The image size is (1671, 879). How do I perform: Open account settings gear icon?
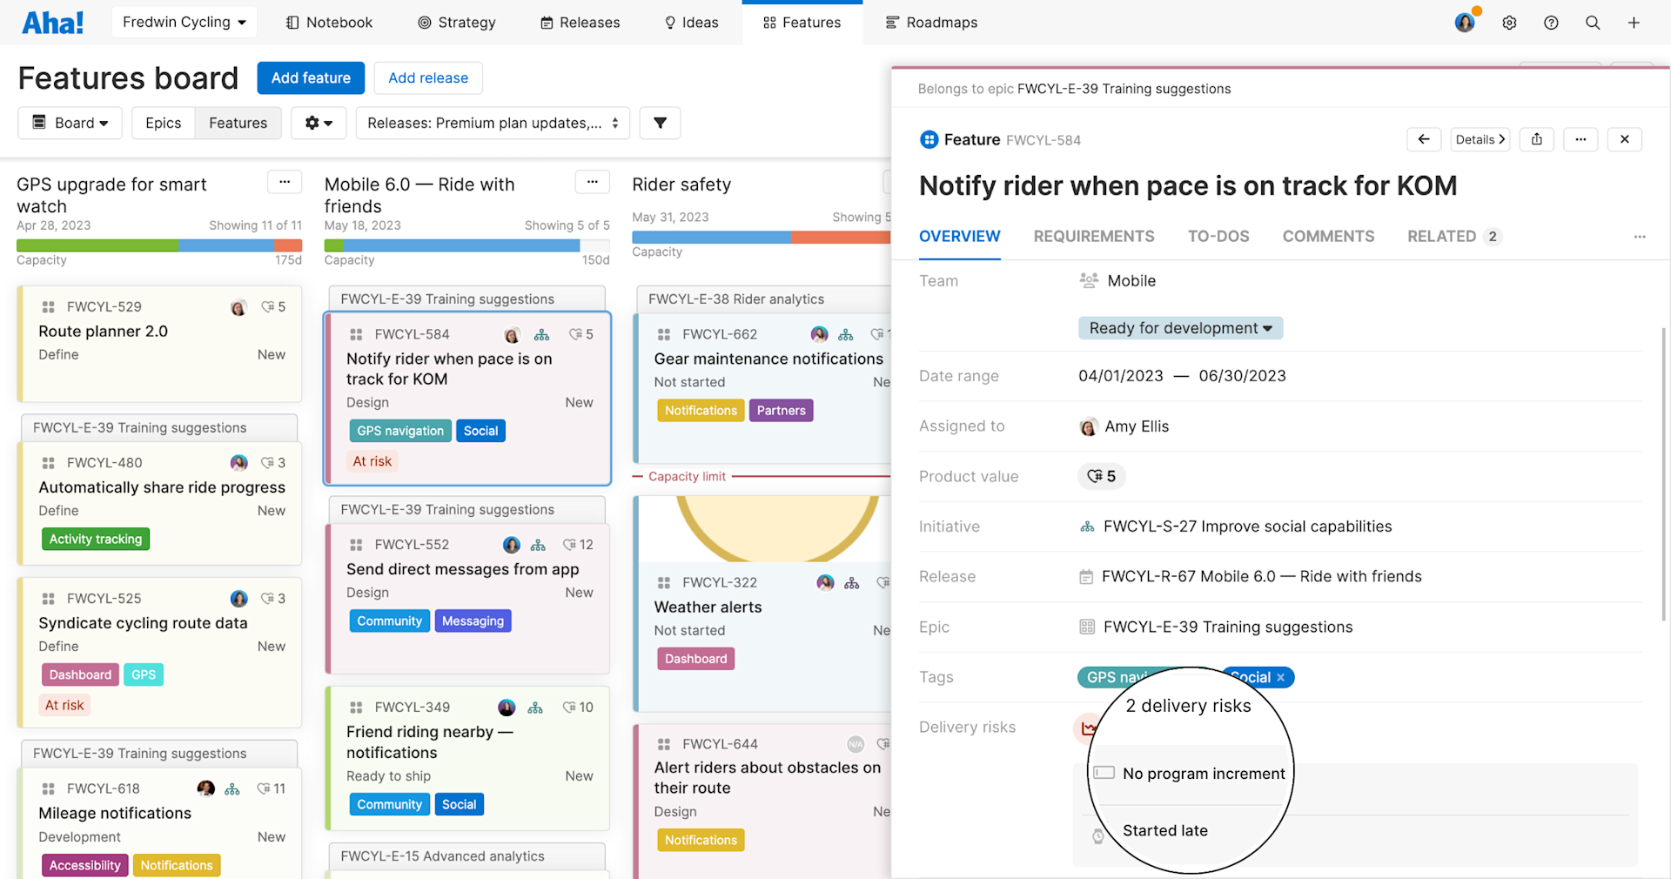1509,23
